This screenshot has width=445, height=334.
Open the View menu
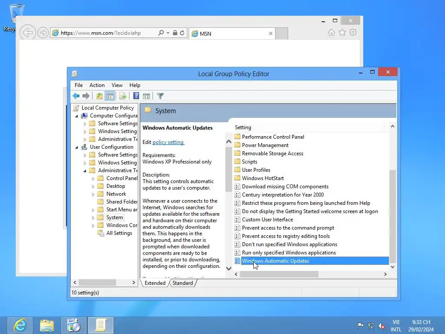[x=117, y=85]
